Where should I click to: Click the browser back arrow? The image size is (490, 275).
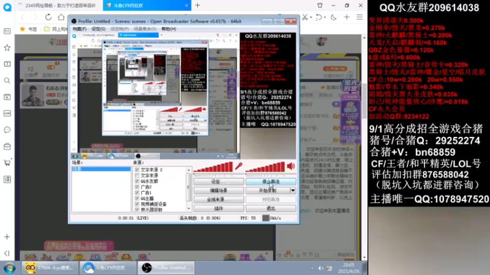click(x=23, y=17)
